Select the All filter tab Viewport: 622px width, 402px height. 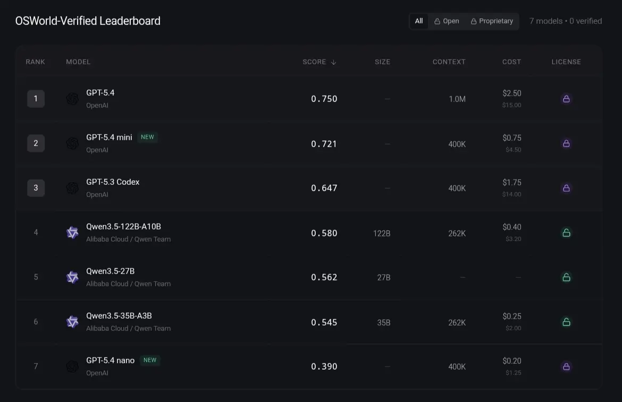coord(418,21)
